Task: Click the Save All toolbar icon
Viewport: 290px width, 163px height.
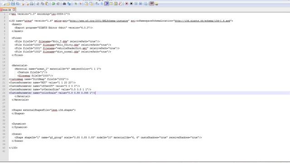Action: pyautogui.click(x=18, y=4)
